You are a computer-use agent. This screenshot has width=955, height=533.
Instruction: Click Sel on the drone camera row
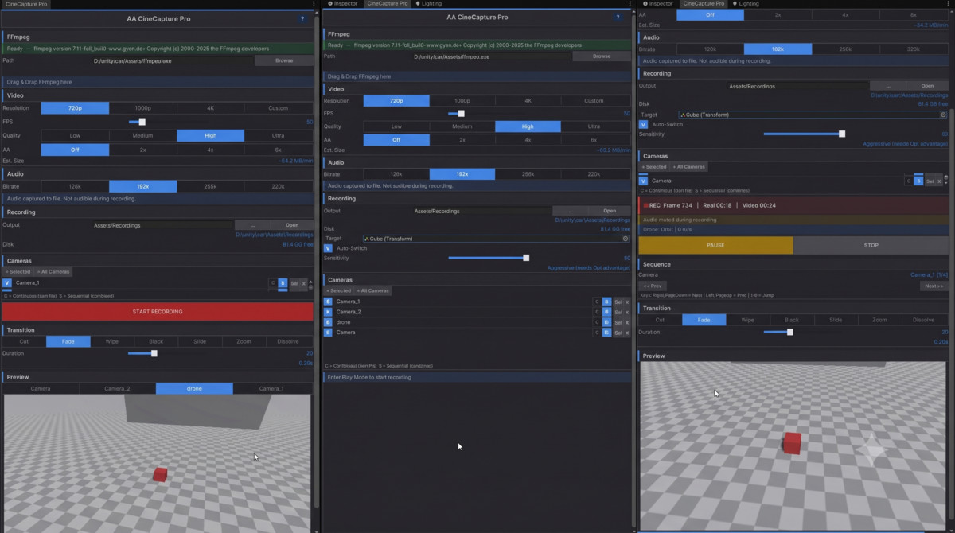coord(617,322)
